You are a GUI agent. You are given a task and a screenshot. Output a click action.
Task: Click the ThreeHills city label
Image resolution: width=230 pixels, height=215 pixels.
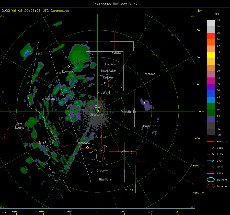pyautogui.click(x=128, y=112)
